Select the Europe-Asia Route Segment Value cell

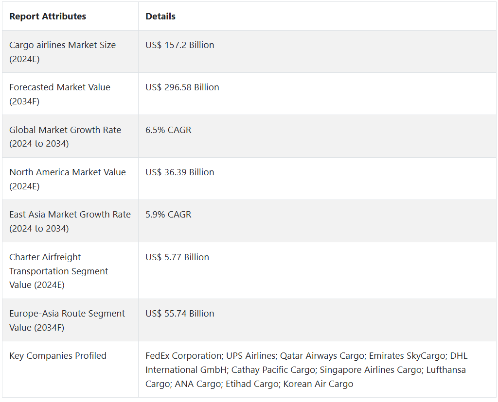(x=67, y=320)
